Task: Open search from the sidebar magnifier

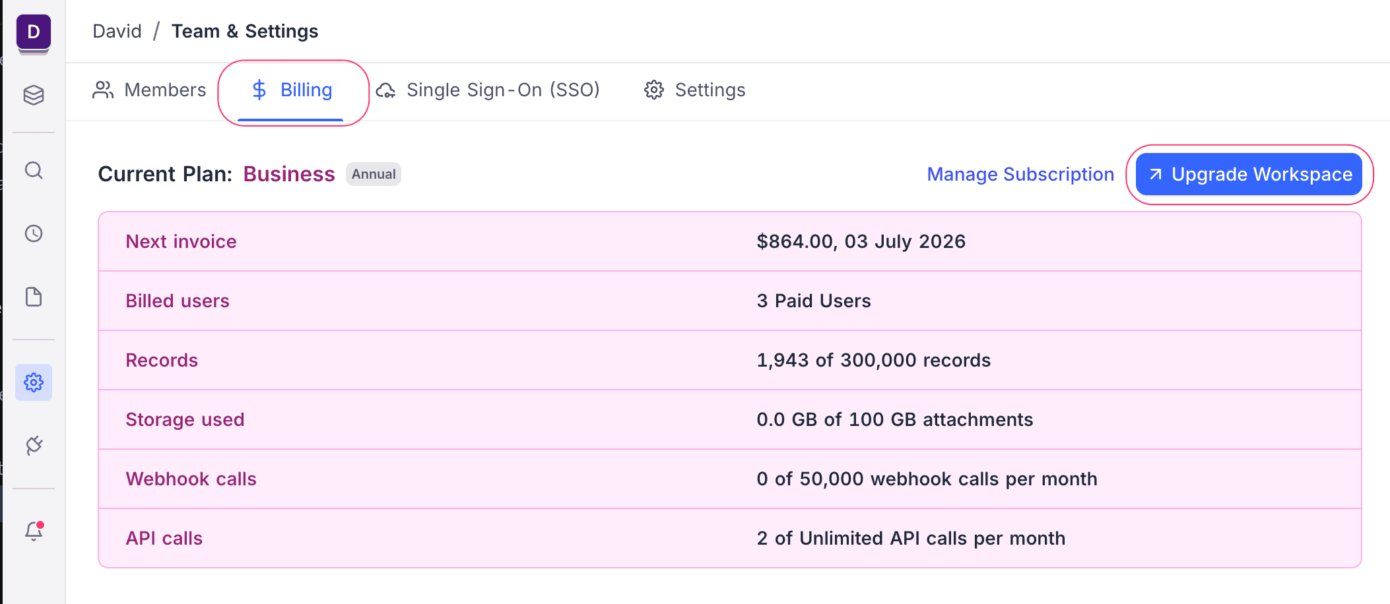Action: point(34,171)
